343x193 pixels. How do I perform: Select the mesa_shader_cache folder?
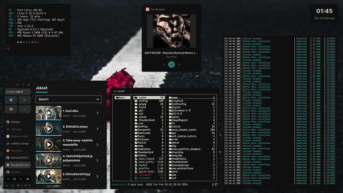point(192,130)
